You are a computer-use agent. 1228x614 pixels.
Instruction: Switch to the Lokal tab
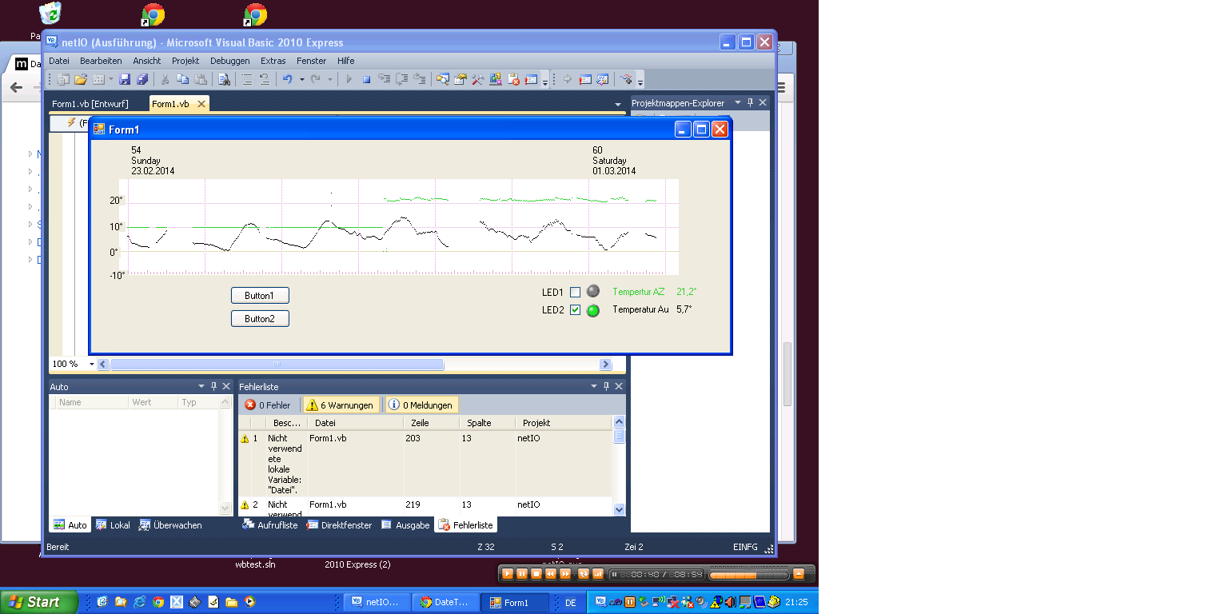coord(113,525)
